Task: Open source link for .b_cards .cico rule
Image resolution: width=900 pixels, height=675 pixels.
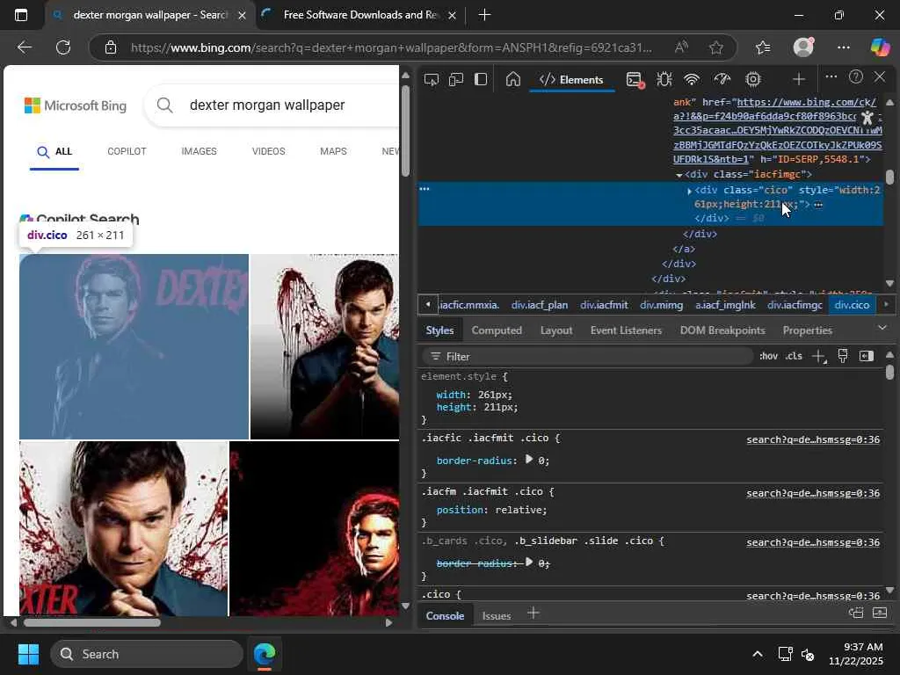Action: [813, 542]
